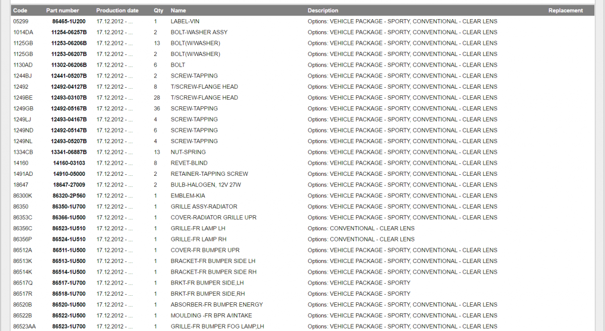Open part number 86511-1U500

69,250
